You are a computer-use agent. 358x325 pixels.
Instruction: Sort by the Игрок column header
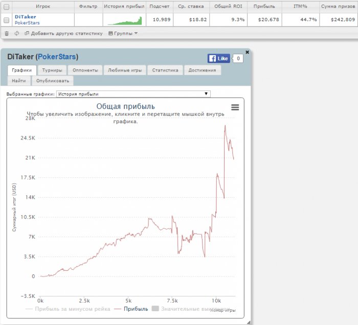(x=43, y=6)
